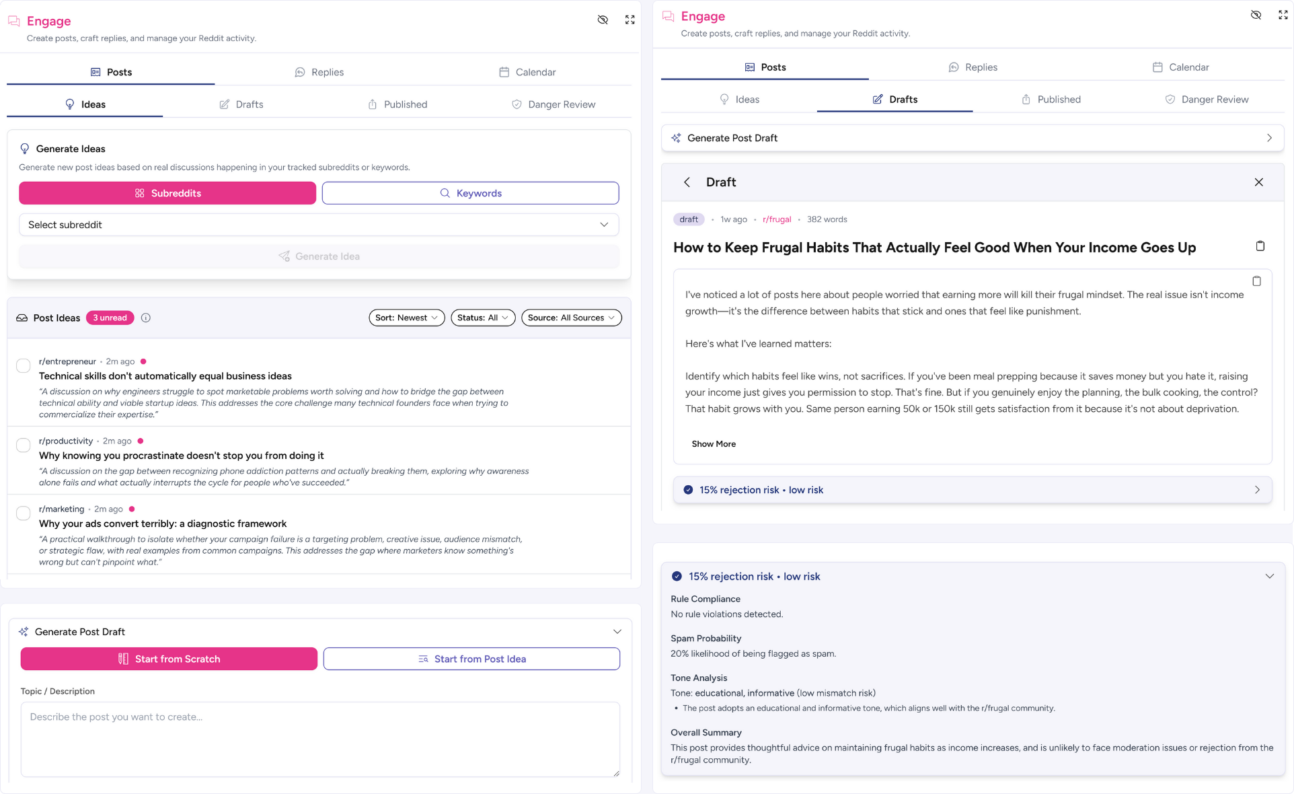This screenshot has height=794, width=1294.
Task: Copy the draft body text with the clipboard icon
Action: click(1256, 281)
